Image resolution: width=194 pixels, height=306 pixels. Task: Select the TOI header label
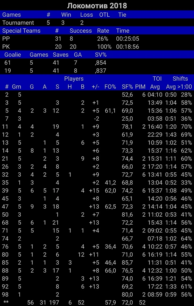157,79
